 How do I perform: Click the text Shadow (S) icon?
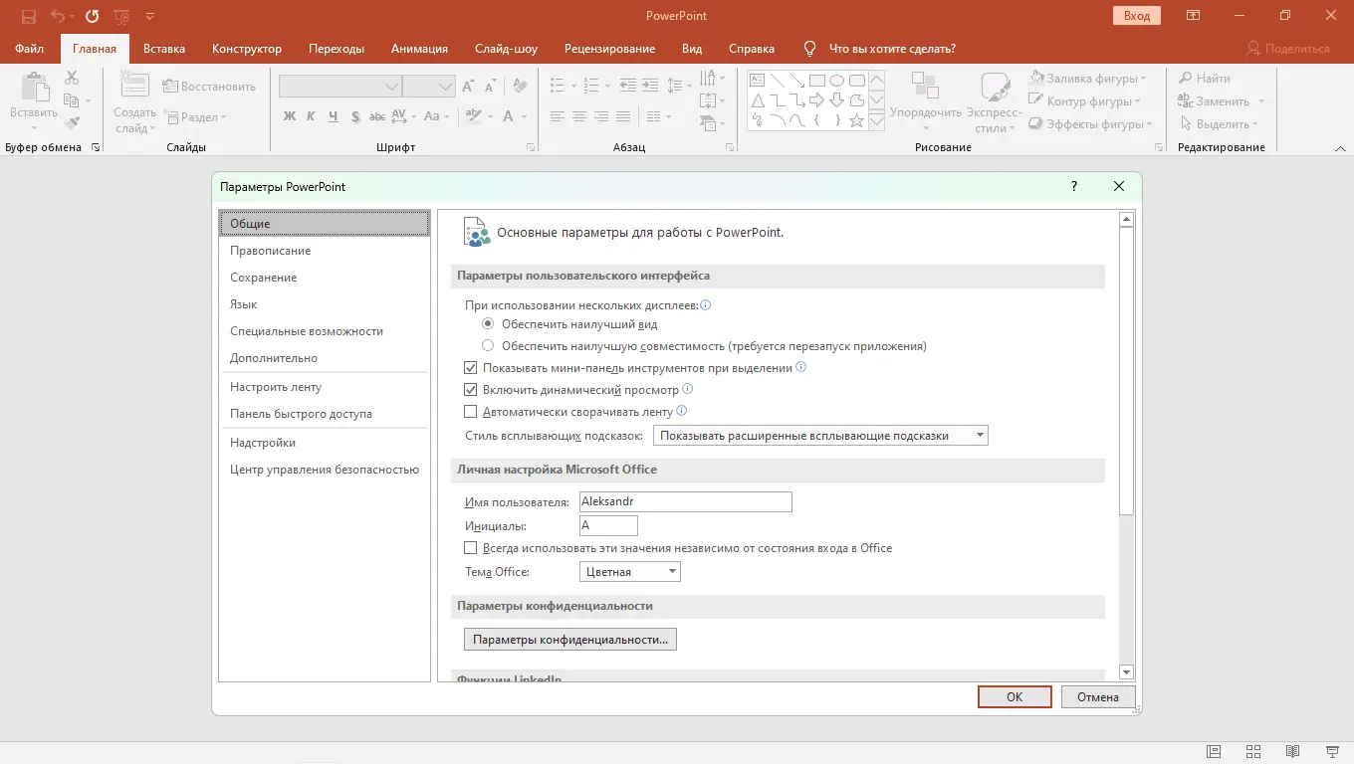click(x=354, y=116)
